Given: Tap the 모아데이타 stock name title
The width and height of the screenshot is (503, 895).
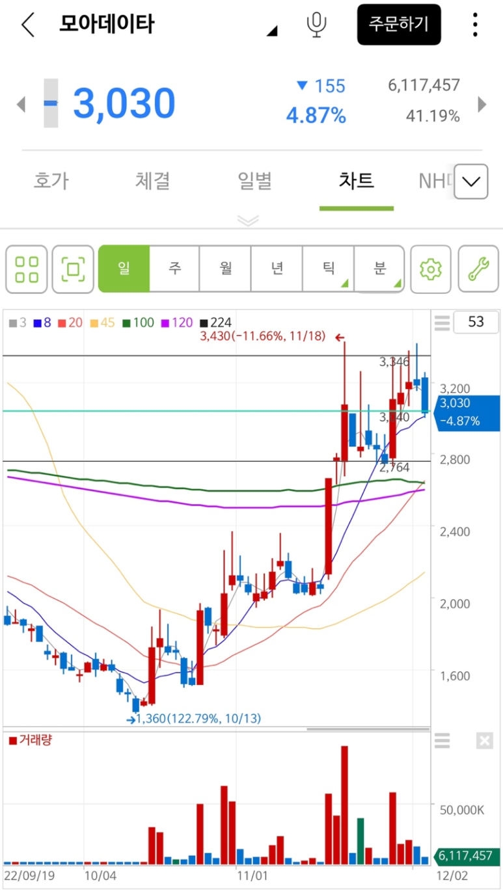Looking at the screenshot, I should [107, 25].
